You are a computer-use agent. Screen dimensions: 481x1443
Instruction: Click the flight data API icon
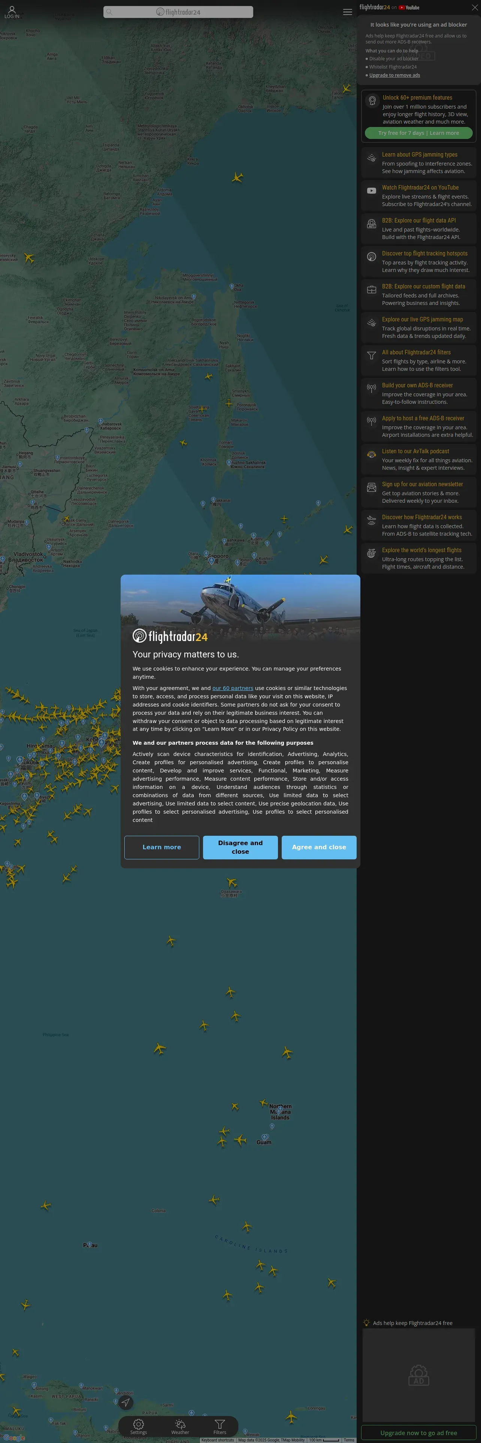coord(371,224)
